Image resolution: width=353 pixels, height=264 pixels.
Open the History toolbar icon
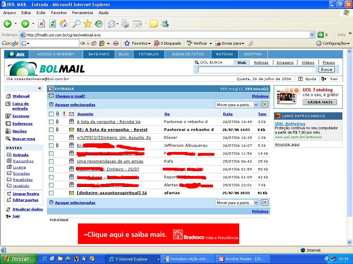[x=98, y=24]
